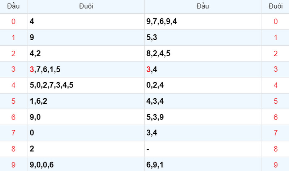Click the cell containing 5,0,2,7,3,4,5
The image size is (289, 171).
coord(86,85)
